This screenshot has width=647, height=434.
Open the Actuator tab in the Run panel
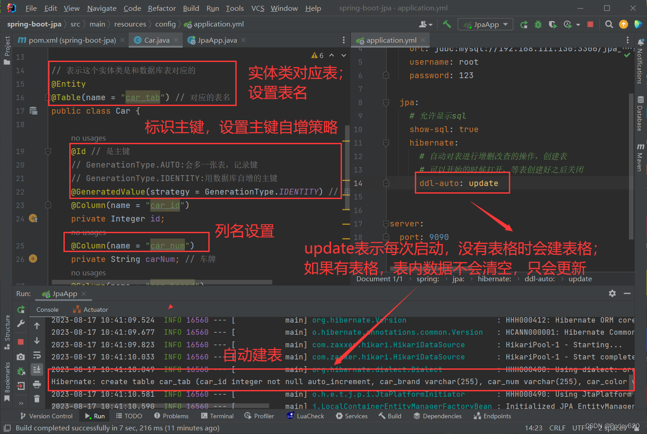[90, 310]
